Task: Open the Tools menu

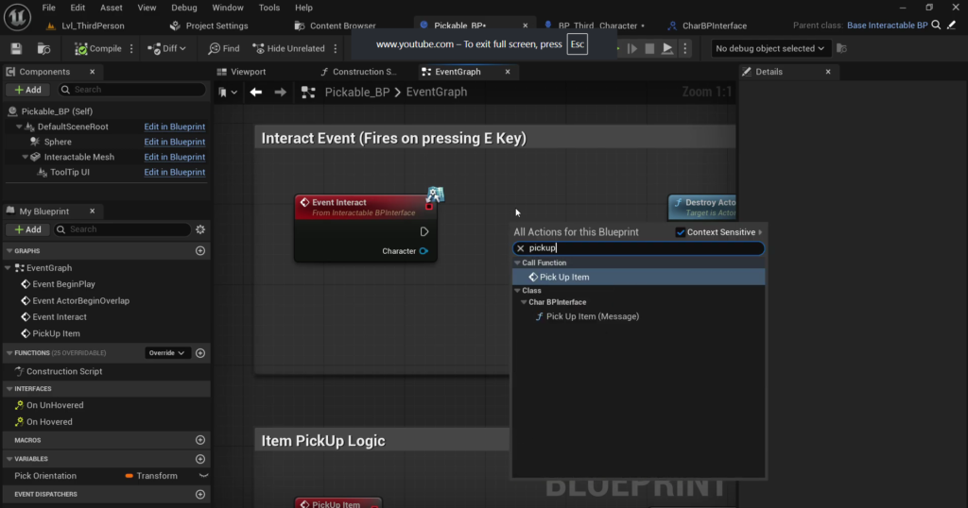Action: pos(269,8)
